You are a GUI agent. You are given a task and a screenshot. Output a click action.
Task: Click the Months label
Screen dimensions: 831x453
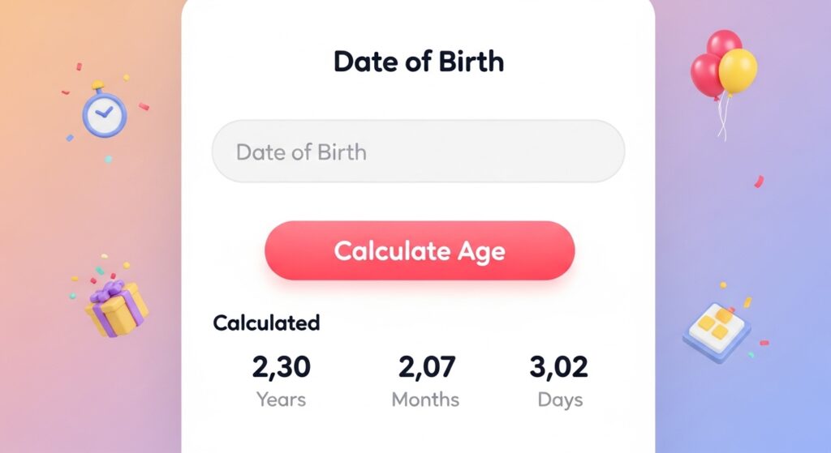[x=425, y=400]
